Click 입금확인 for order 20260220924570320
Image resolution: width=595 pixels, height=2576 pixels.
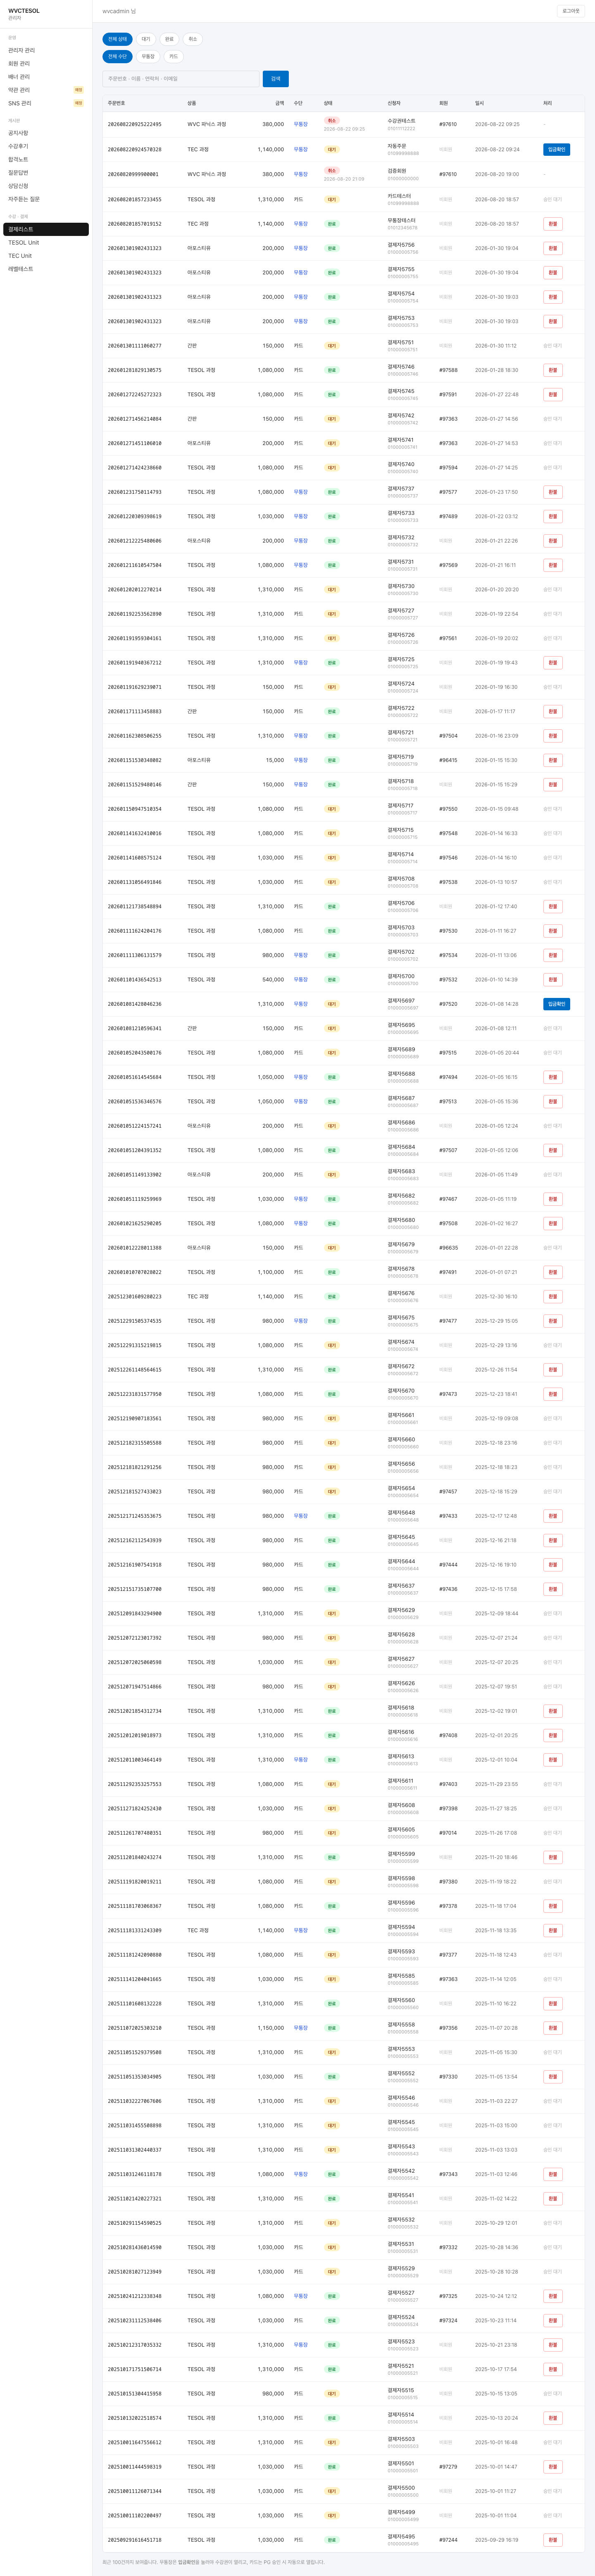(556, 149)
